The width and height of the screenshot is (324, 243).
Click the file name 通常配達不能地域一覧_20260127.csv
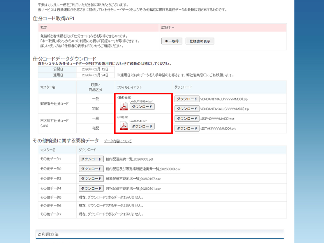click(x=133, y=179)
